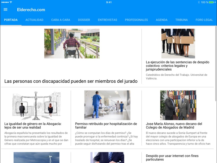Open article Permiso retribuido por hospitalización
Viewport: 217px width, 163px height.
[x=106, y=126]
